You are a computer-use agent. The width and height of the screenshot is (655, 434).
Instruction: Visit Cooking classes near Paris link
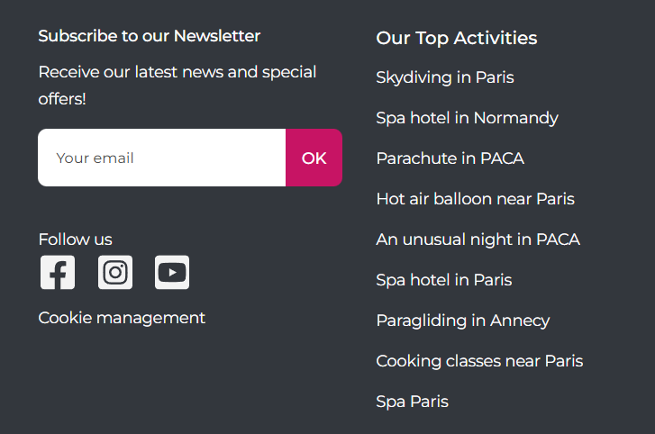(479, 361)
